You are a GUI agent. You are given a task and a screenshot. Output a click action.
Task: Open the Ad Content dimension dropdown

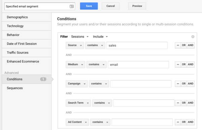[x=77, y=122]
